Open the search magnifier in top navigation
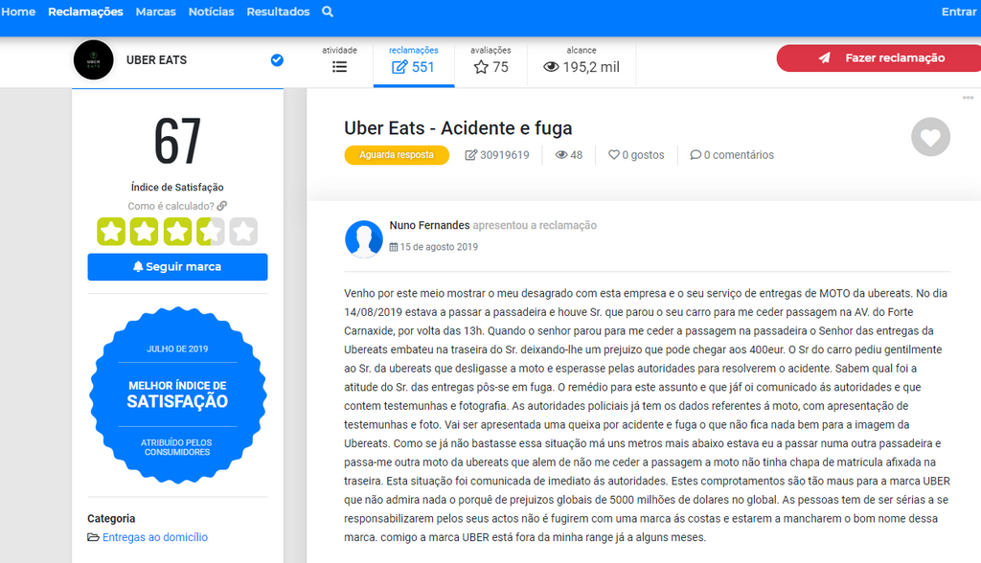Viewport: 981px width, 563px height. coord(328,11)
